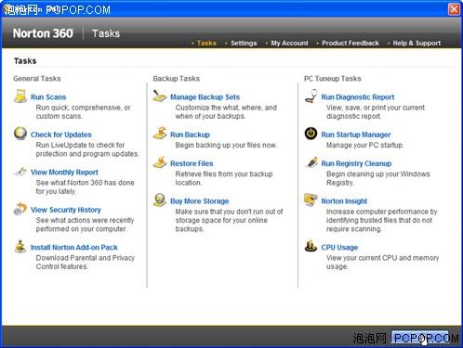Click the Norton 360 logo text
The height and width of the screenshot is (348, 463).
tap(43, 33)
